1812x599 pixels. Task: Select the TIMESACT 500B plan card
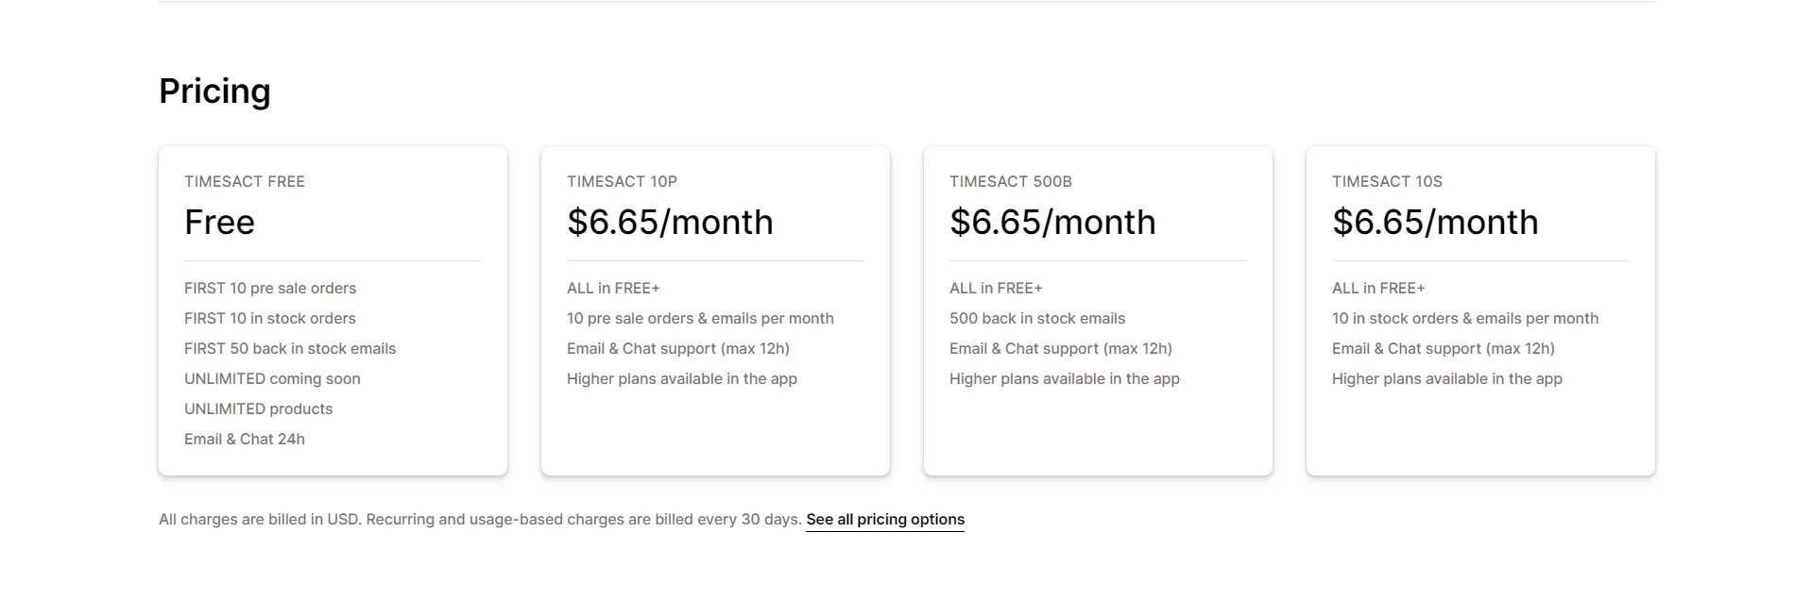click(x=1098, y=310)
